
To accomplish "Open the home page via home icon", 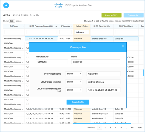I will point(6,5).
